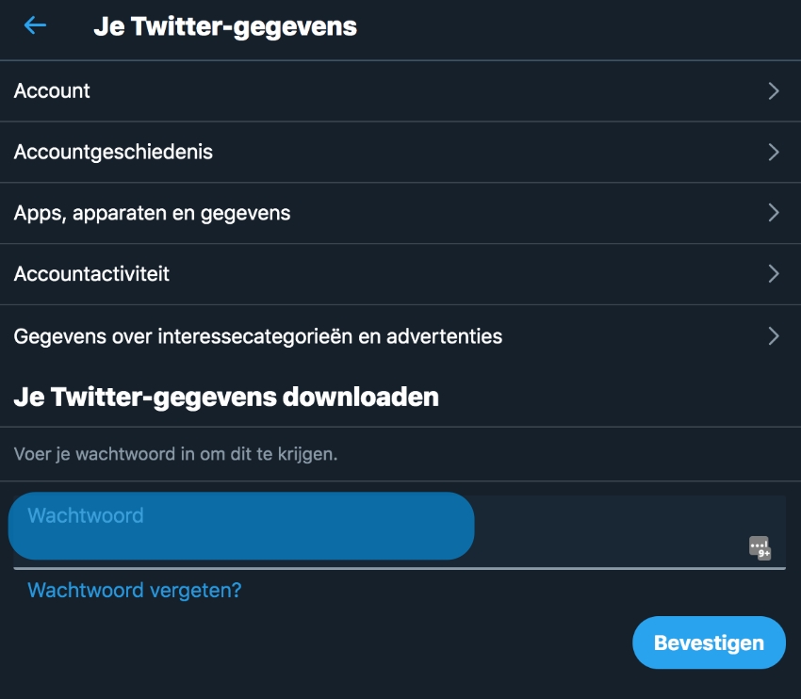801x699 pixels.
Task: Click the chevron beside Gegevens over interessecategorieën
Action: click(774, 335)
